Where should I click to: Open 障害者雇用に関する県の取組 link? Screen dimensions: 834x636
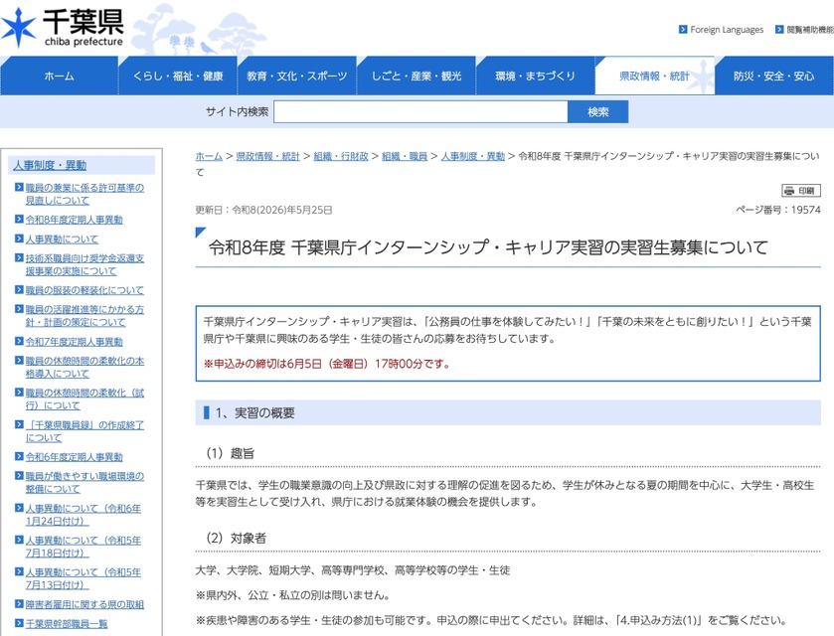pos(84,604)
